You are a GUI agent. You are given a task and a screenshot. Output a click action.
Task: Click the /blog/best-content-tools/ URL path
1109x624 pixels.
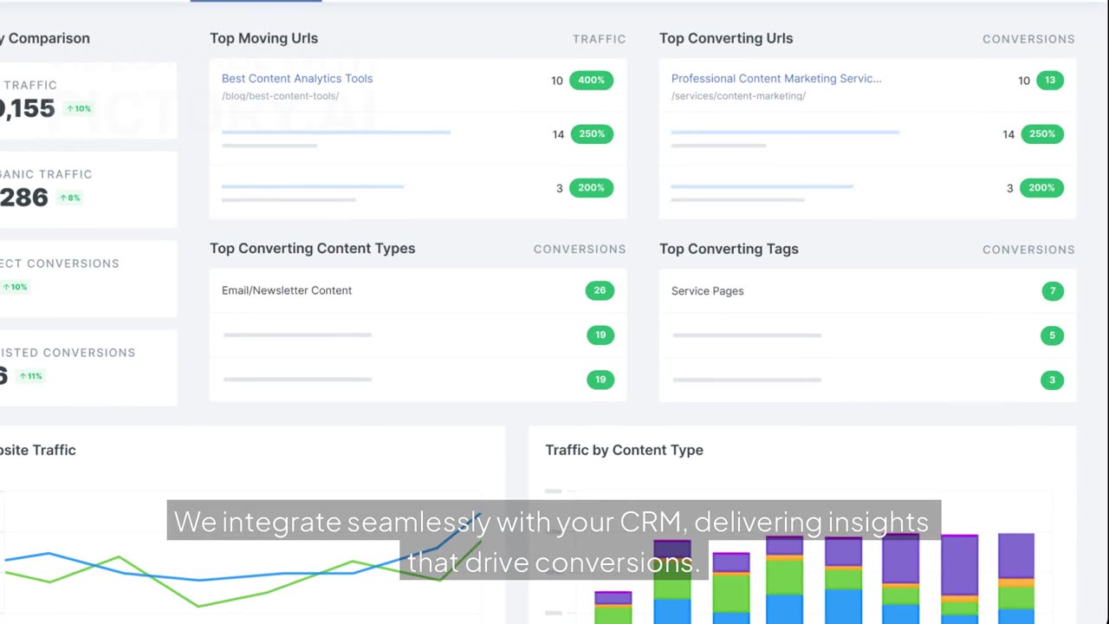click(280, 96)
